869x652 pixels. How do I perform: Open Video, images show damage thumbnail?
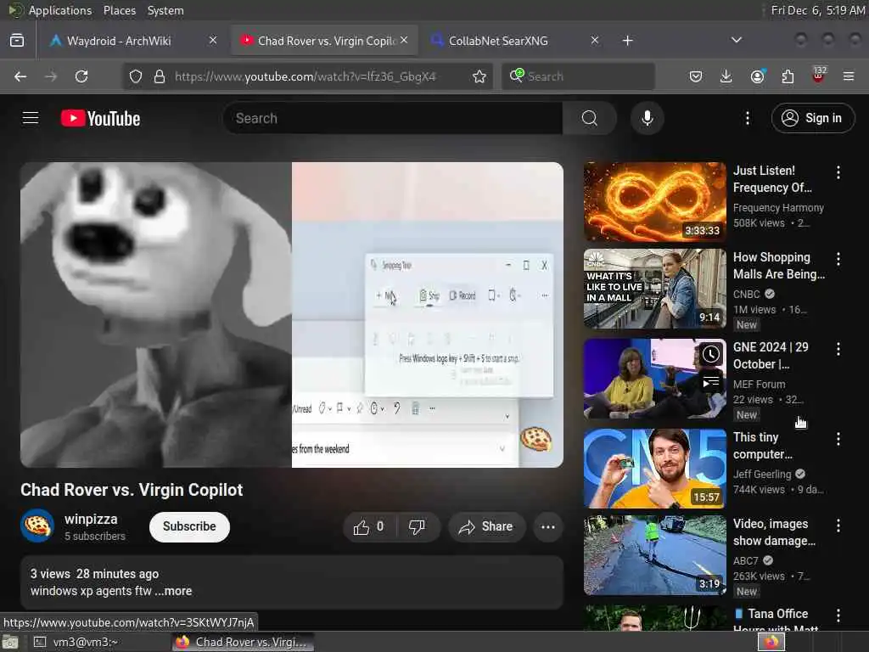[654, 555]
